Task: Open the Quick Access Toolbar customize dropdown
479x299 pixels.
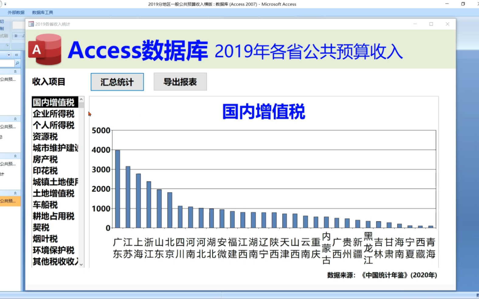Action: (5, 4)
